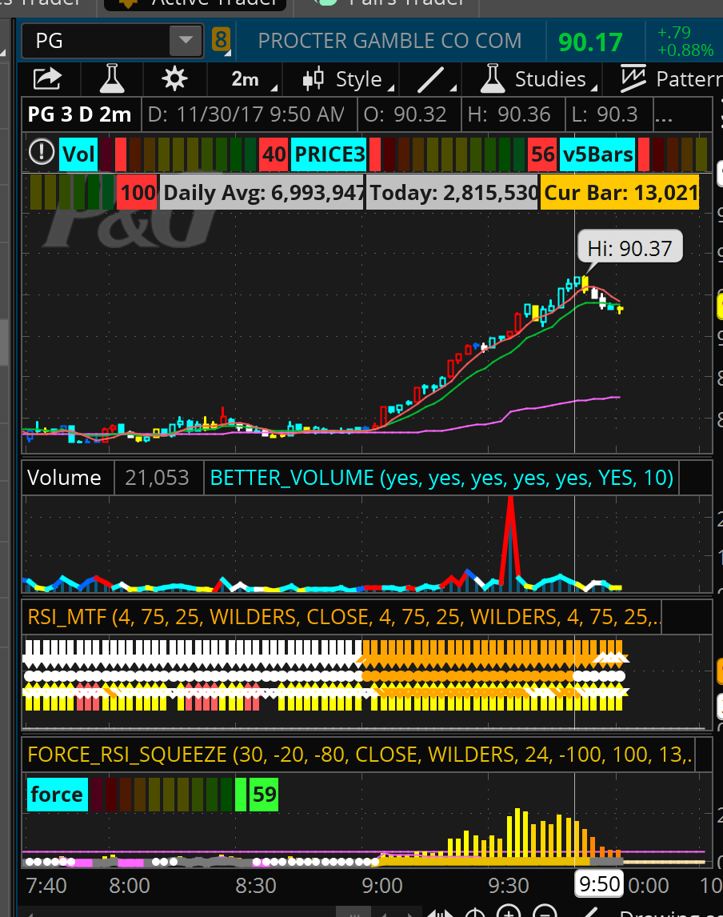Click the share chart arrow icon
Viewport: 723px width, 917px height.
pyautogui.click(x=47, y=79)
